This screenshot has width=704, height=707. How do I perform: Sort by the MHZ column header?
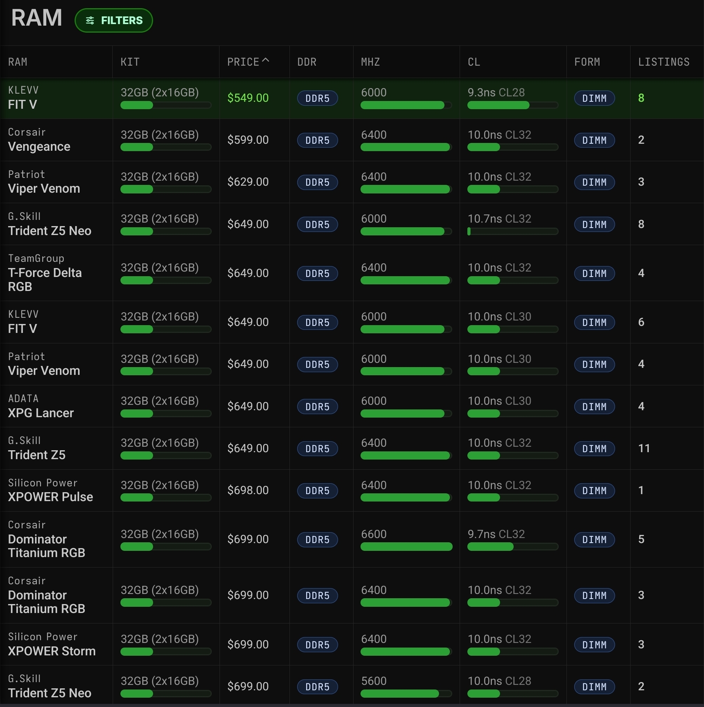pyautogui.click(x=370, y=62)
